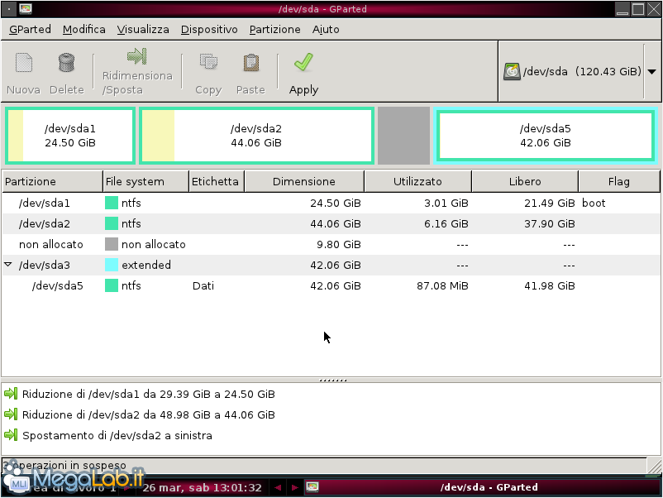Click the arrow icon beside Riduzione di /dev/sda2
This screenshot has height=498, width=663.
(11, 414)
